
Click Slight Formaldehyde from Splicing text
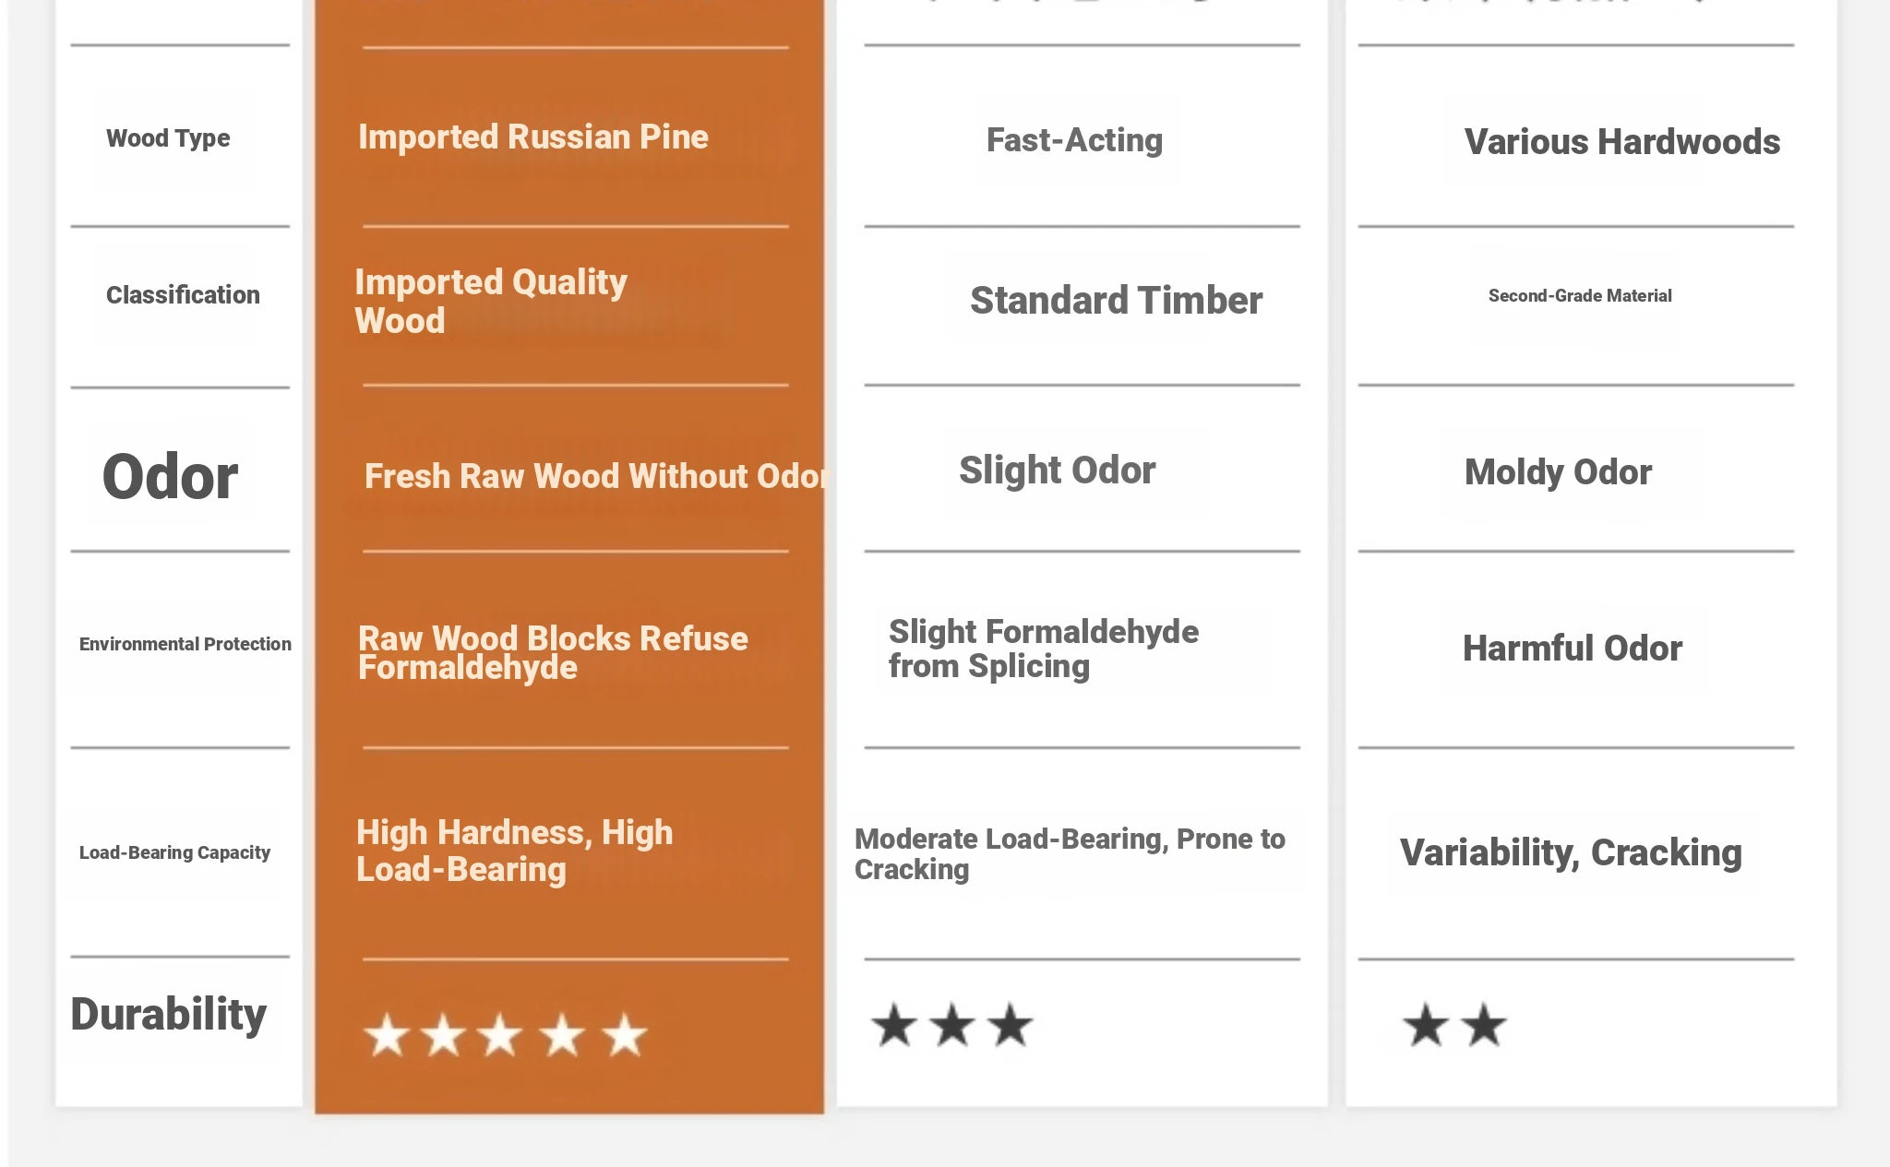click(x=1044, y=649)
